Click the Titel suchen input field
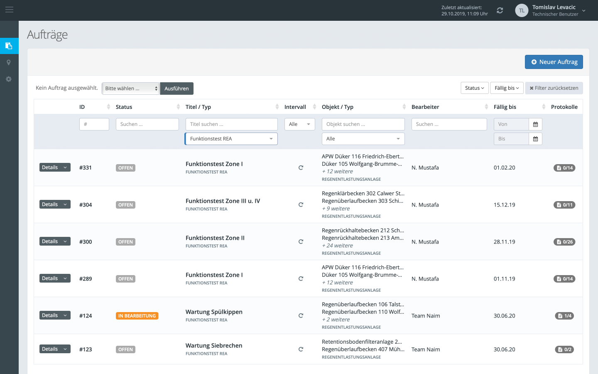 click(231, 124)
